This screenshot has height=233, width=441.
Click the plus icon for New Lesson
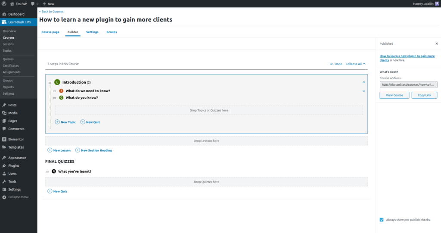click(x=50, y=150)
